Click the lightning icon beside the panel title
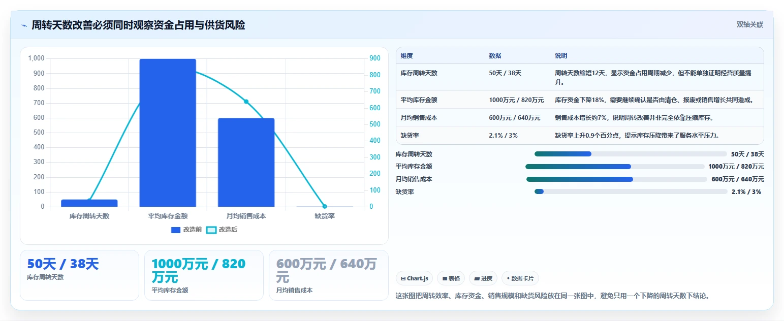The image size is (784, 321). click(24, 25)
